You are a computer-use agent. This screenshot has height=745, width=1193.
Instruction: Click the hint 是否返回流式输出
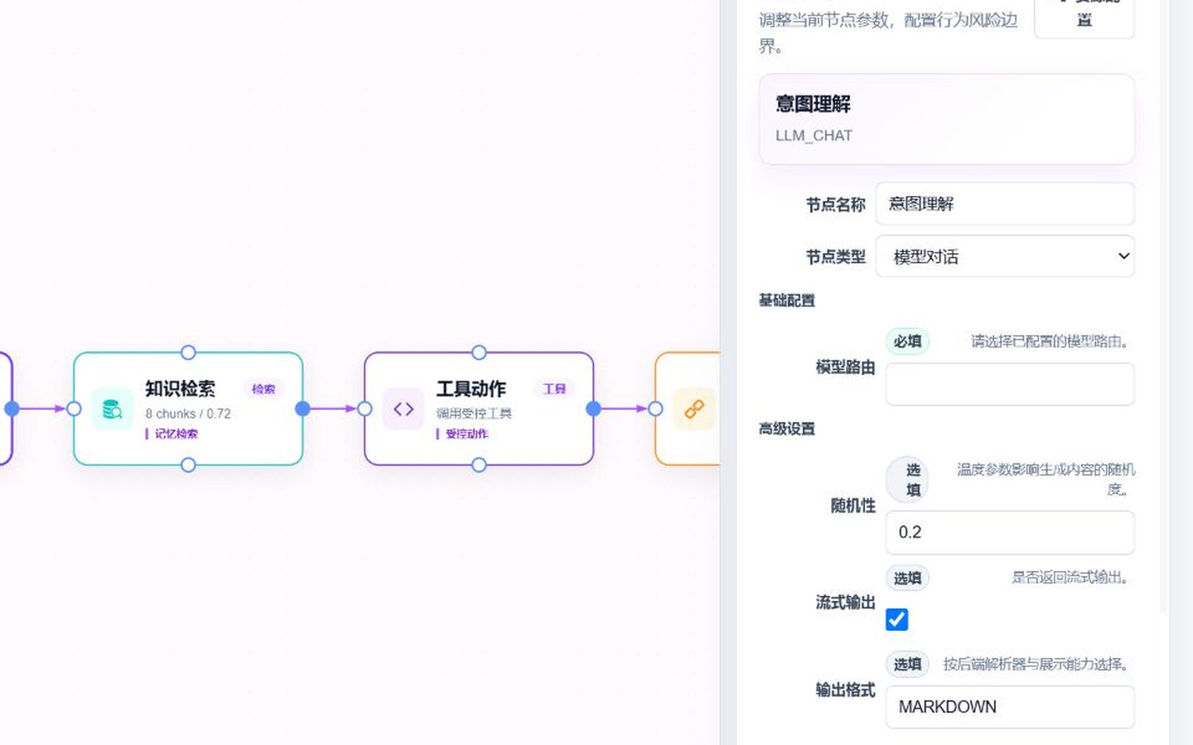coord(1070,577)
